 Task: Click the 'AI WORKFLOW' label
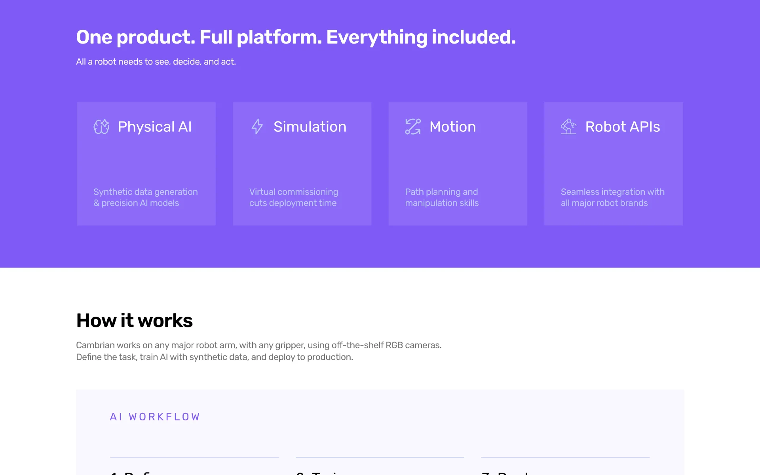[x=155, y=417]
